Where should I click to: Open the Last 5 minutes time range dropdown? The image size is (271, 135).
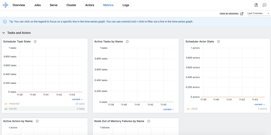258,13
